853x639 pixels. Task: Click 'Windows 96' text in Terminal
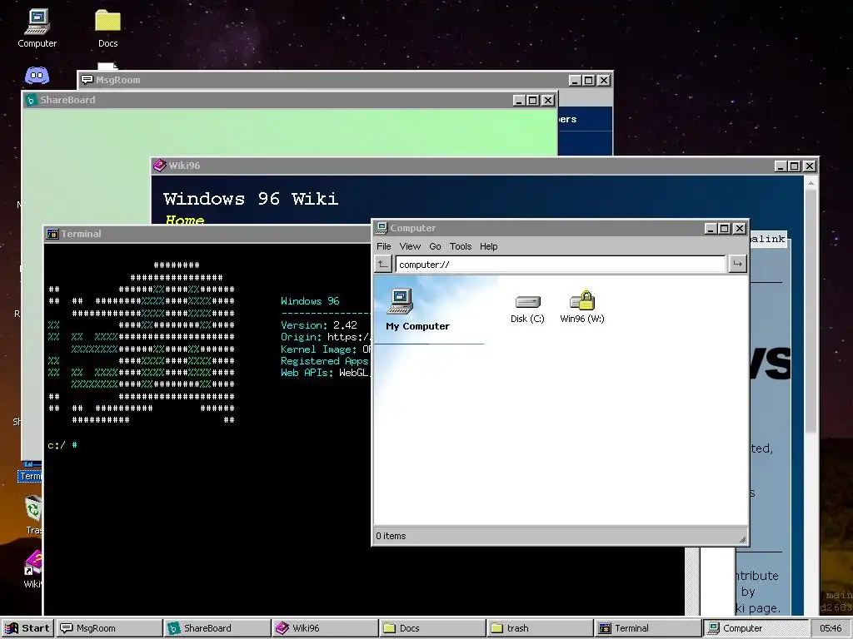click(x=310, y=301)
